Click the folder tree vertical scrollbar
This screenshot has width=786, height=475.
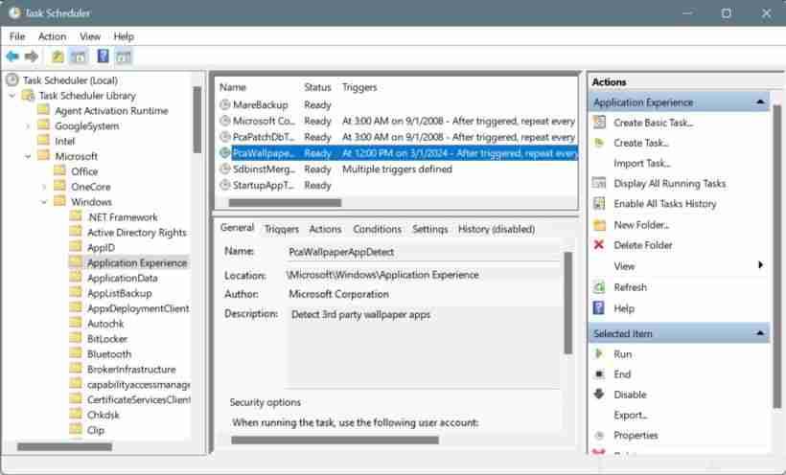(197, 120)
